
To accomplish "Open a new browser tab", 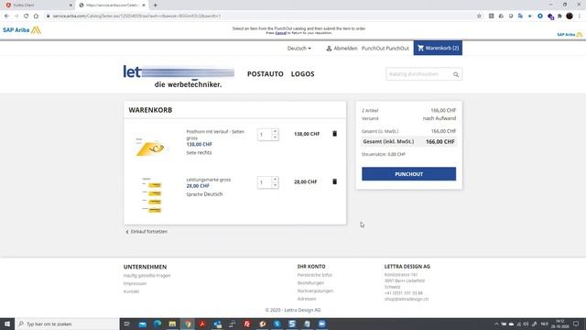I will (x=155, y=5).
